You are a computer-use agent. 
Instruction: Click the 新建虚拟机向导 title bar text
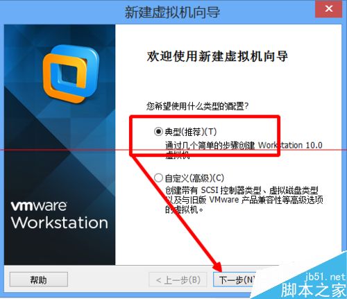(x=172, y=12)
